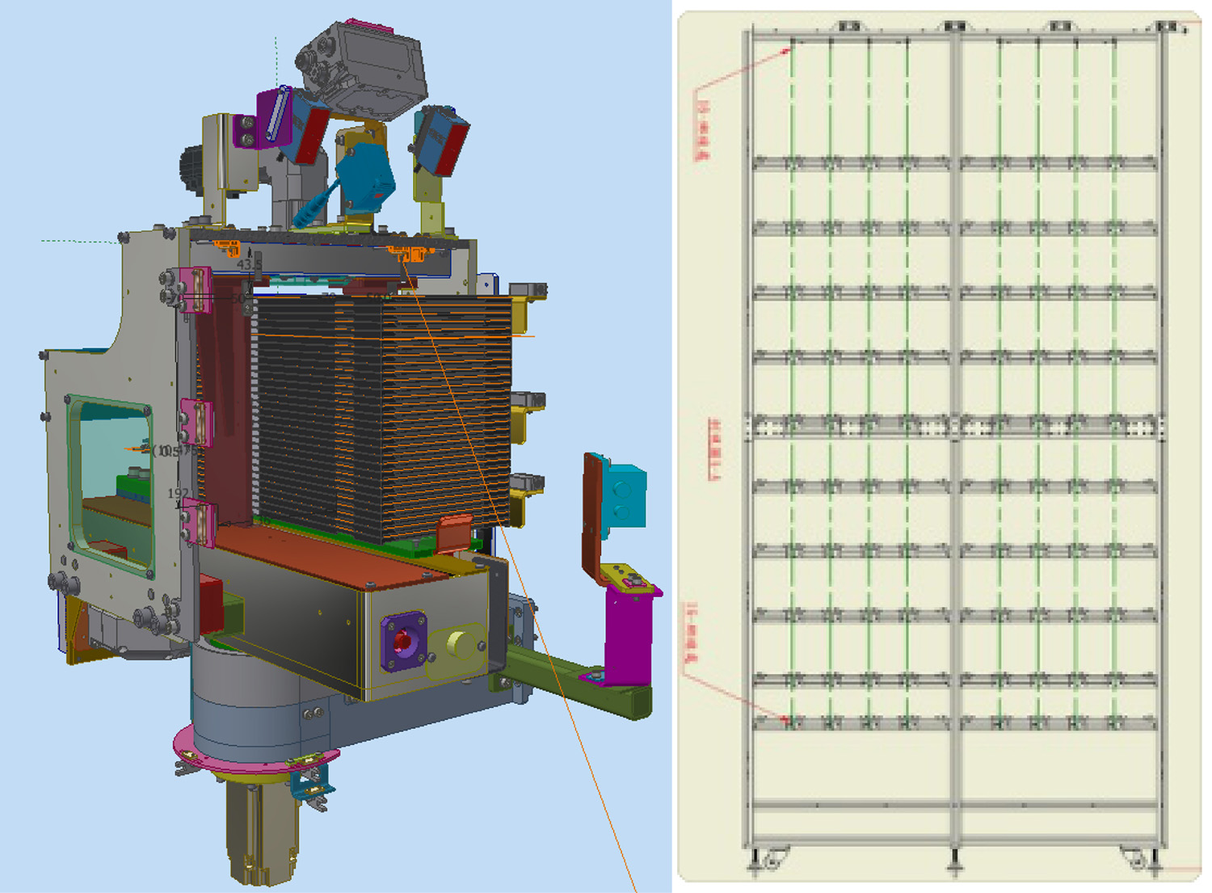This screenshot has height=893, width=1212.
Task: Click the top-left red annotation in rack drawing
Action: [703, 129]
